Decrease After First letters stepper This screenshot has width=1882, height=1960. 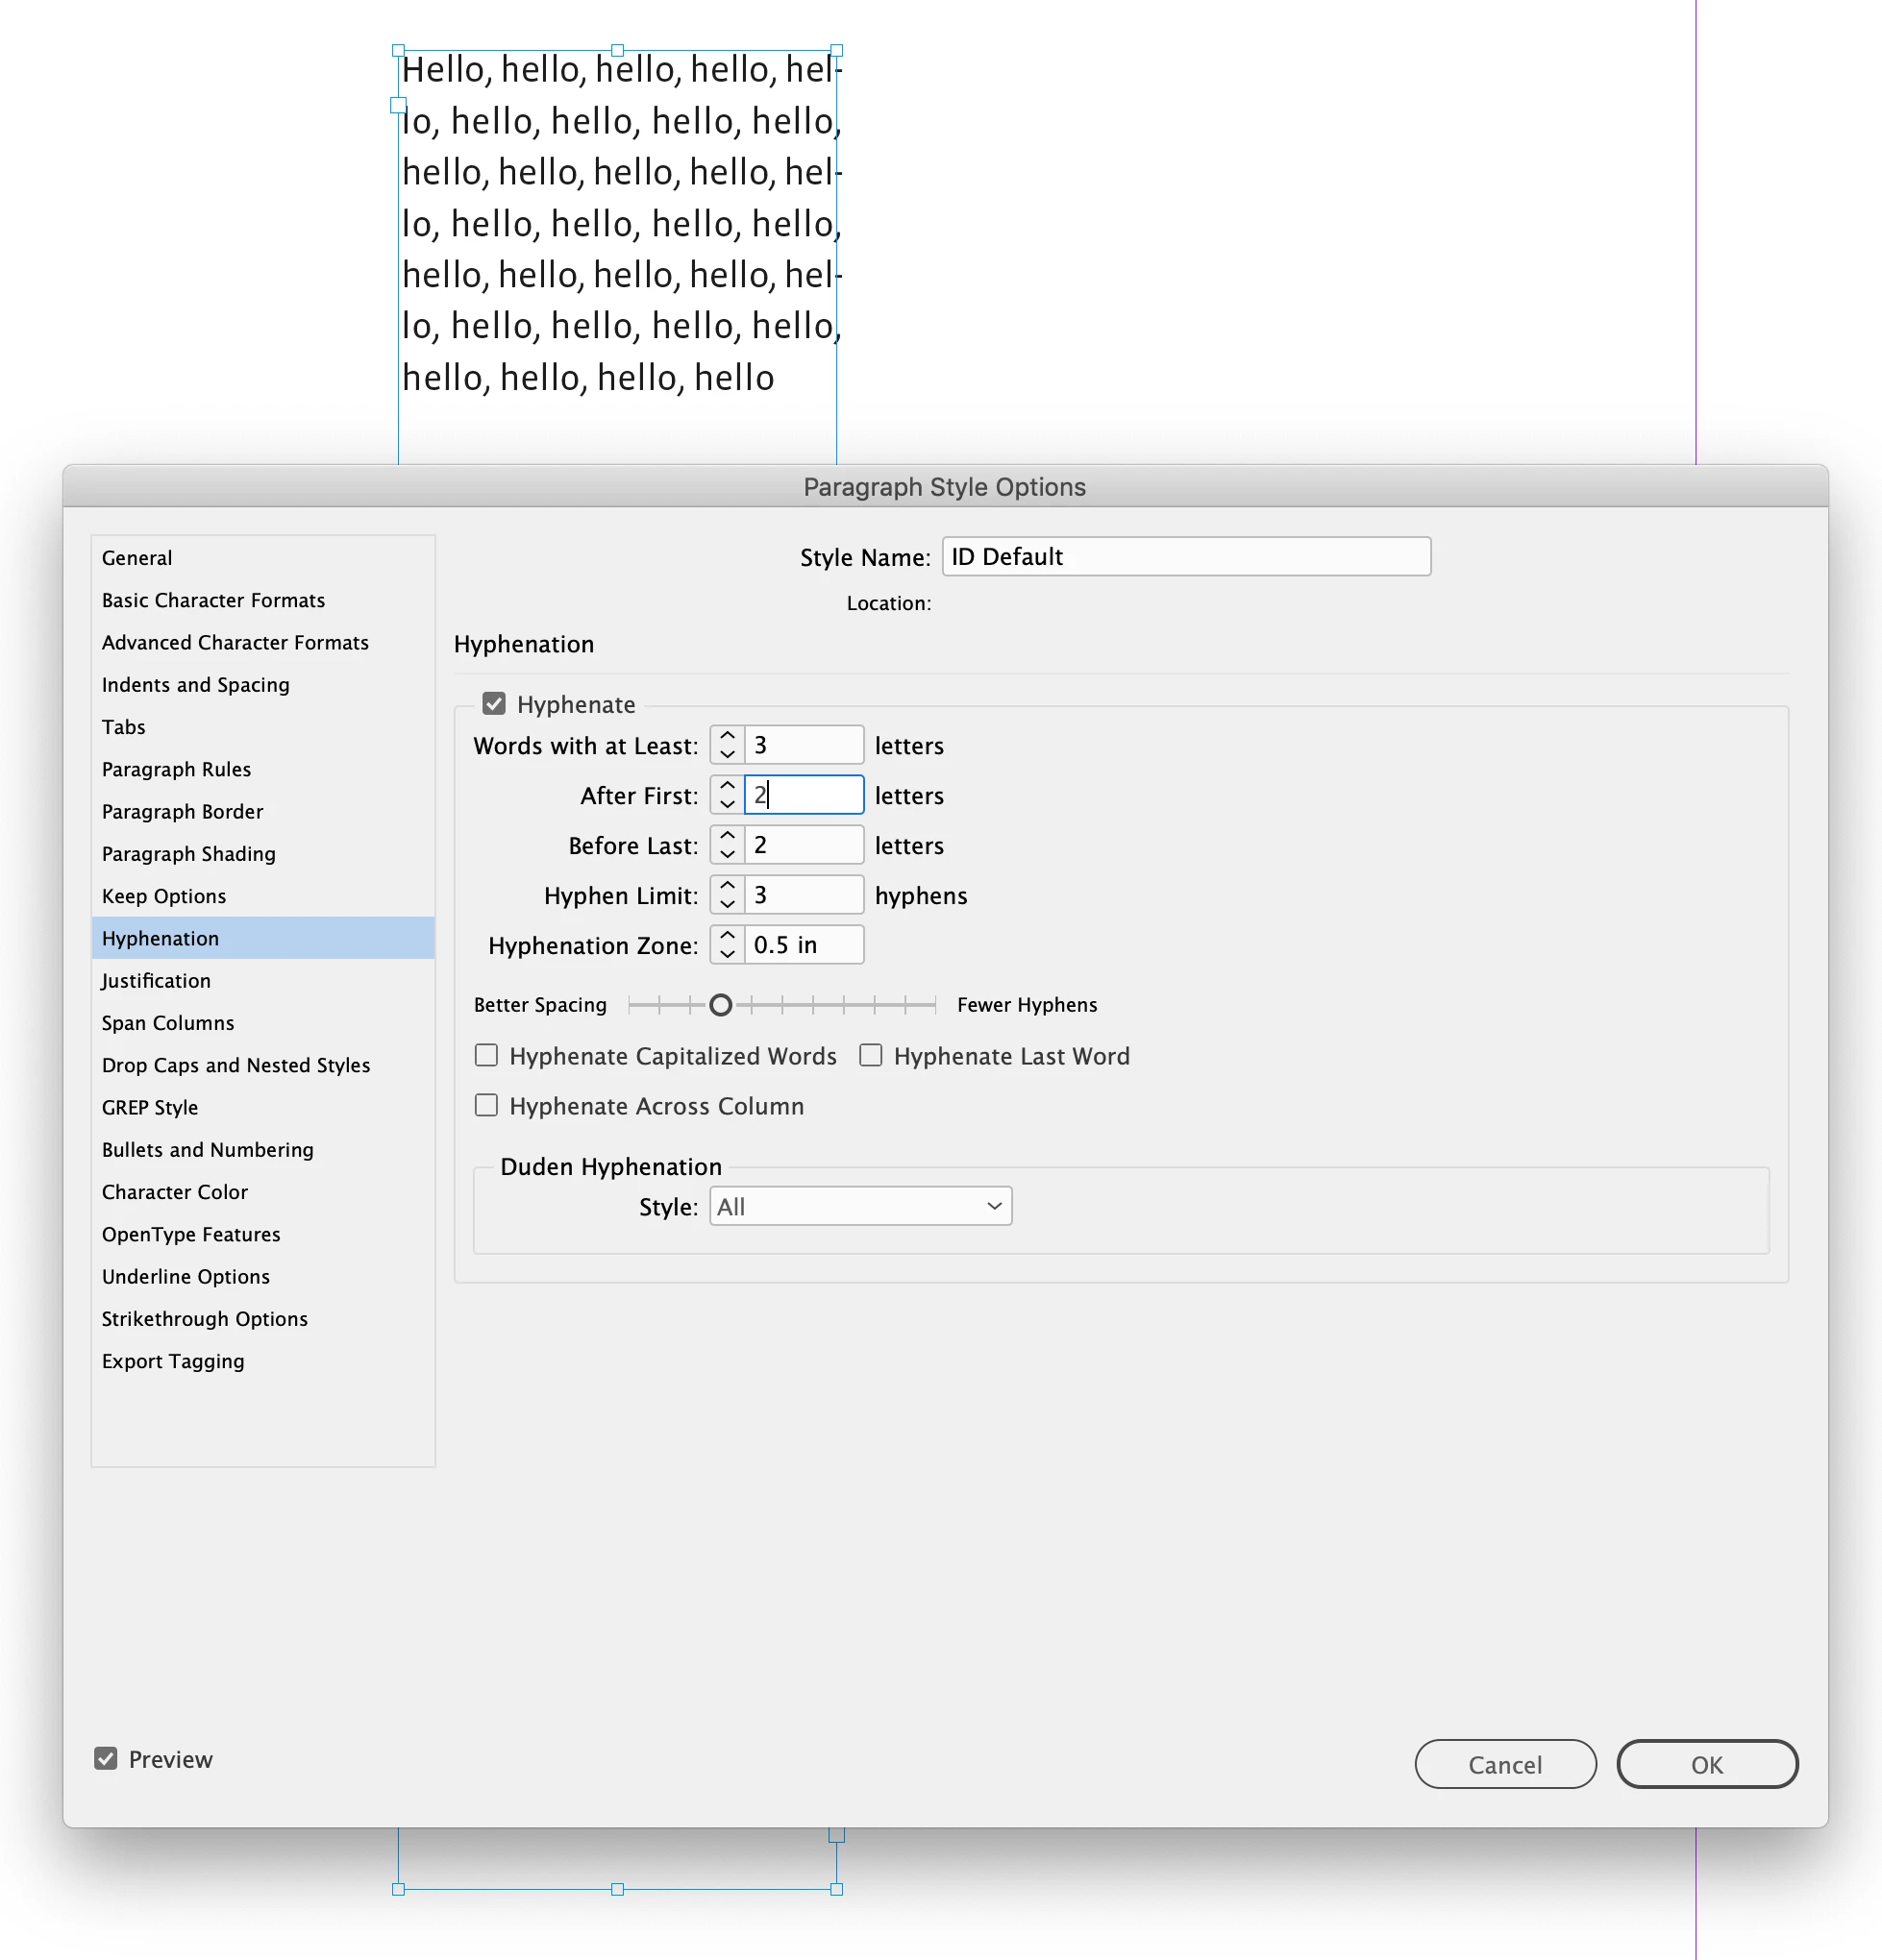tap(728, 804)
